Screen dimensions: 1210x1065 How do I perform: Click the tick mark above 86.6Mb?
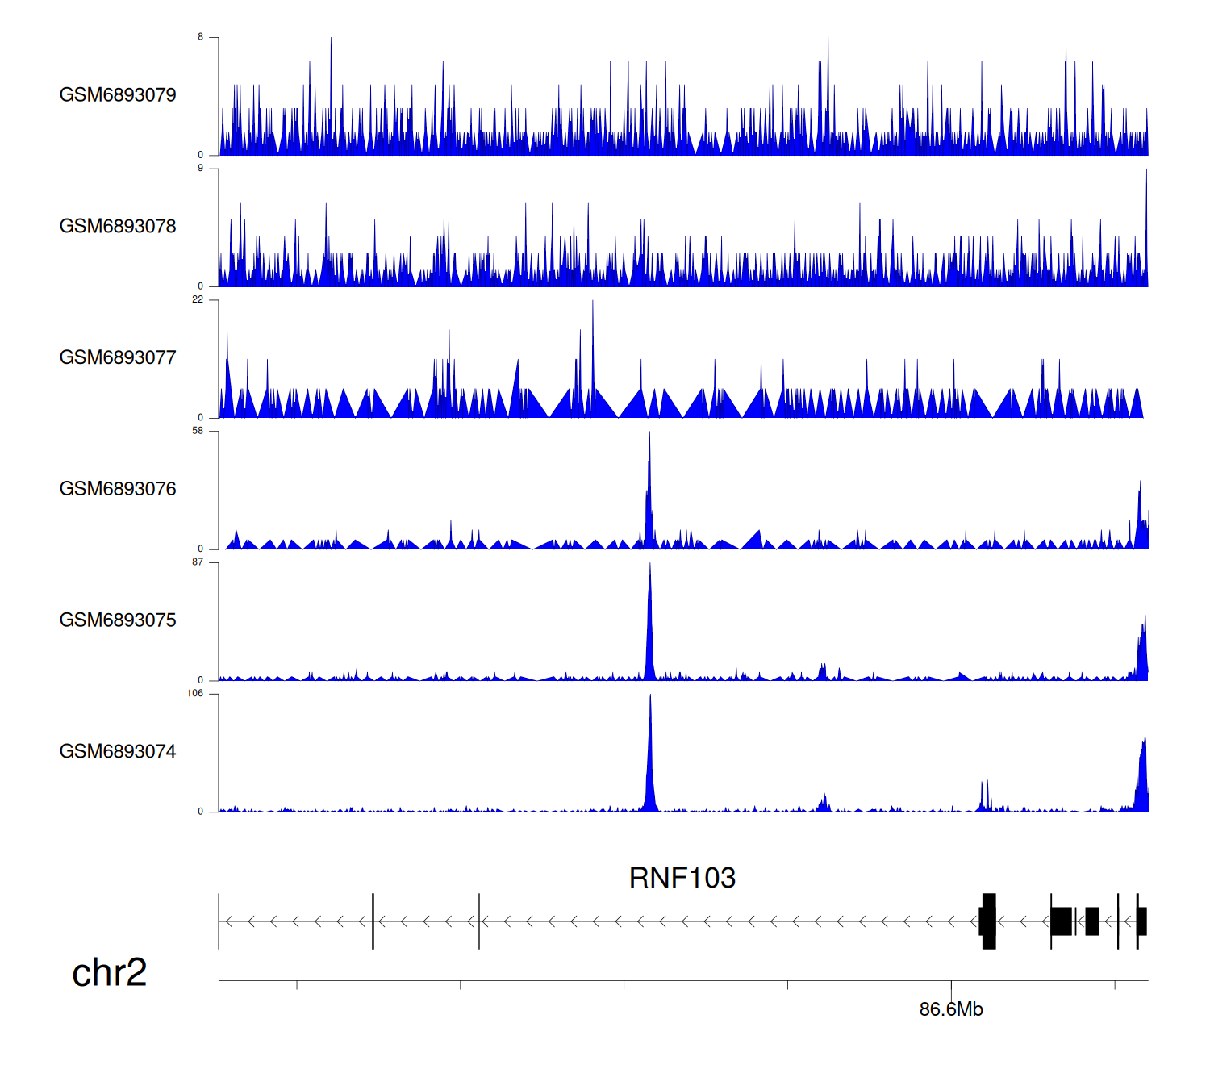(951, 986)
